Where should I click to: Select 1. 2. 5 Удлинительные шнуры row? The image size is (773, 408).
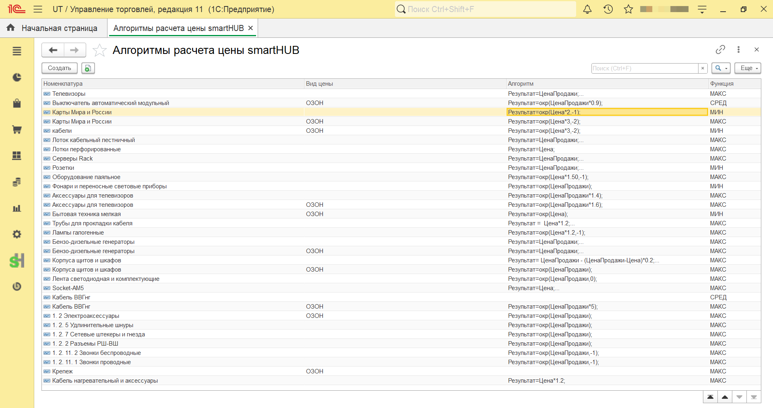pyautogui.click(x=401, y=325)
